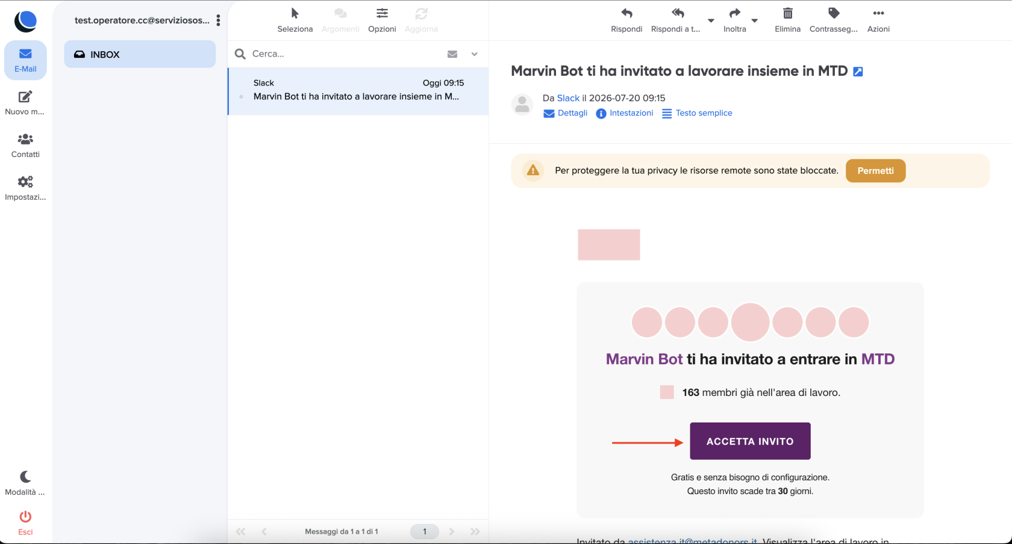Click the 163 membri text

pos(761,392)
